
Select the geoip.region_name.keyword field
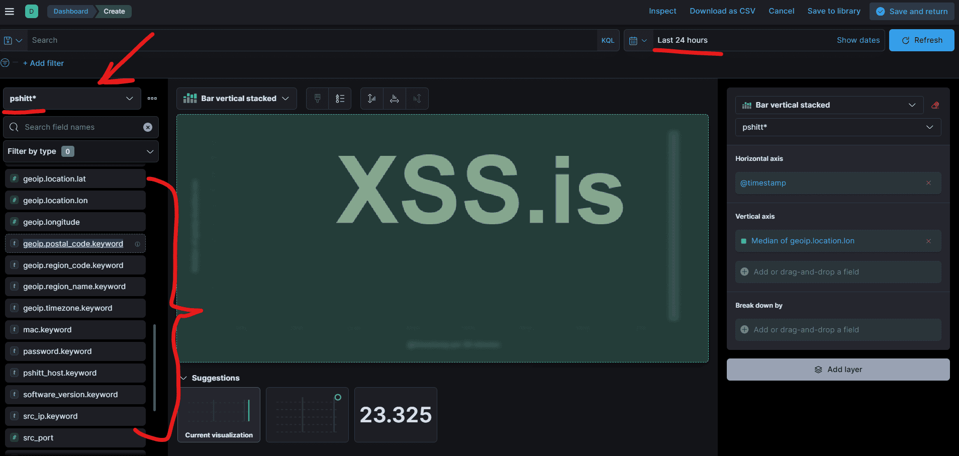click(75, 286)
